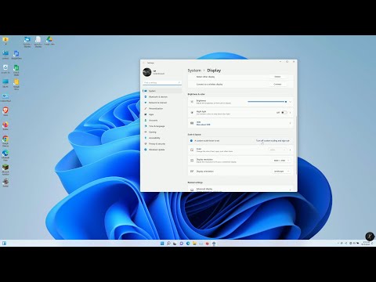The height and width of the screenshot is (282, 376).
Task: Open the Display orientation dropdown
Action: coord(281,172)
